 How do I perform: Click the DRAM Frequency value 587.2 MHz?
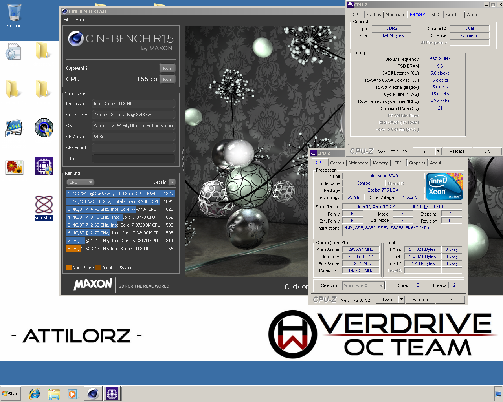tap(440, 59)
